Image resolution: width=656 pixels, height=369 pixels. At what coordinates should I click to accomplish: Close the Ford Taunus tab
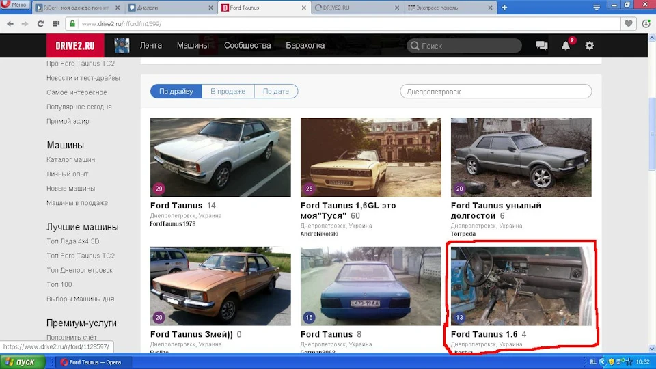[x=303, y=8]
